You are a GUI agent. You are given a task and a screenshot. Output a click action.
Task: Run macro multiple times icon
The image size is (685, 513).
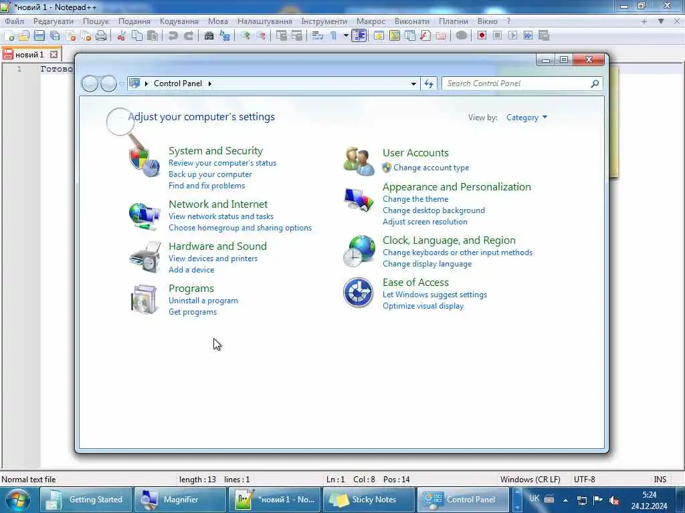coord(528,36)
